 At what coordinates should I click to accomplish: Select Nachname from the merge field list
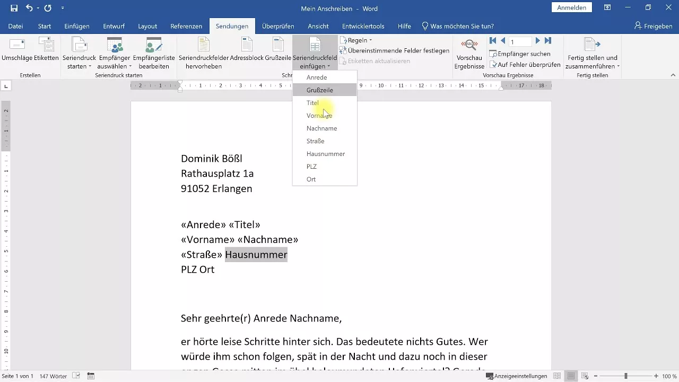point(322,128)
